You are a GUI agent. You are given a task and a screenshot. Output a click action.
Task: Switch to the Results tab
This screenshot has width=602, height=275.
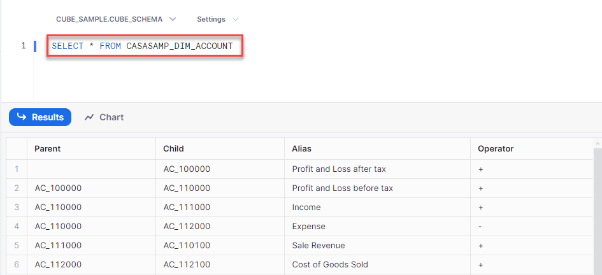coord(40,117)
